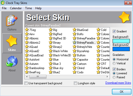Enable Use transparent background

click(26, 83)
